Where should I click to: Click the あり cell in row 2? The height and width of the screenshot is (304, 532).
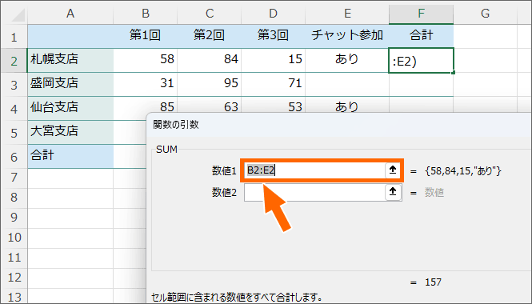pyautogui.click(x=347, y=60)
